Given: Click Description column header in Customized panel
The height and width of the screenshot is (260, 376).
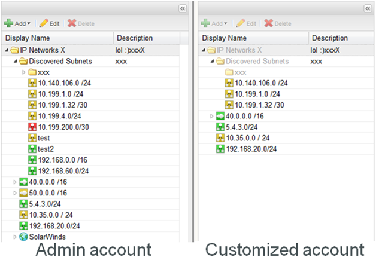Looking at the screenshot, I should point(341,38).
